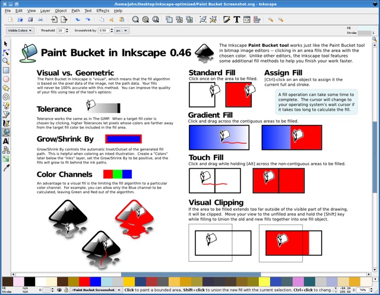Select the arrow Selector tool
The height and width of the screenshot is (295, 380).
[x=6, y=44]
